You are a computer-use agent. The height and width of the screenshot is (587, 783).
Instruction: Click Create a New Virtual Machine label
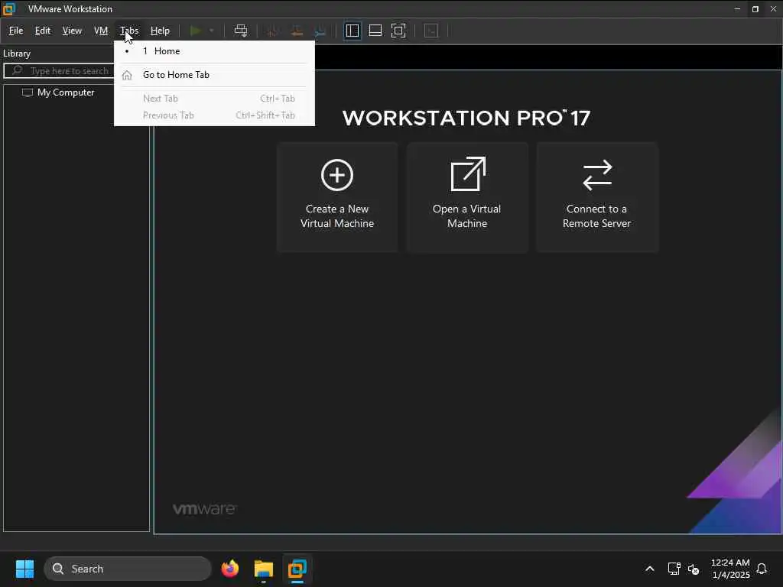(337, 216)
